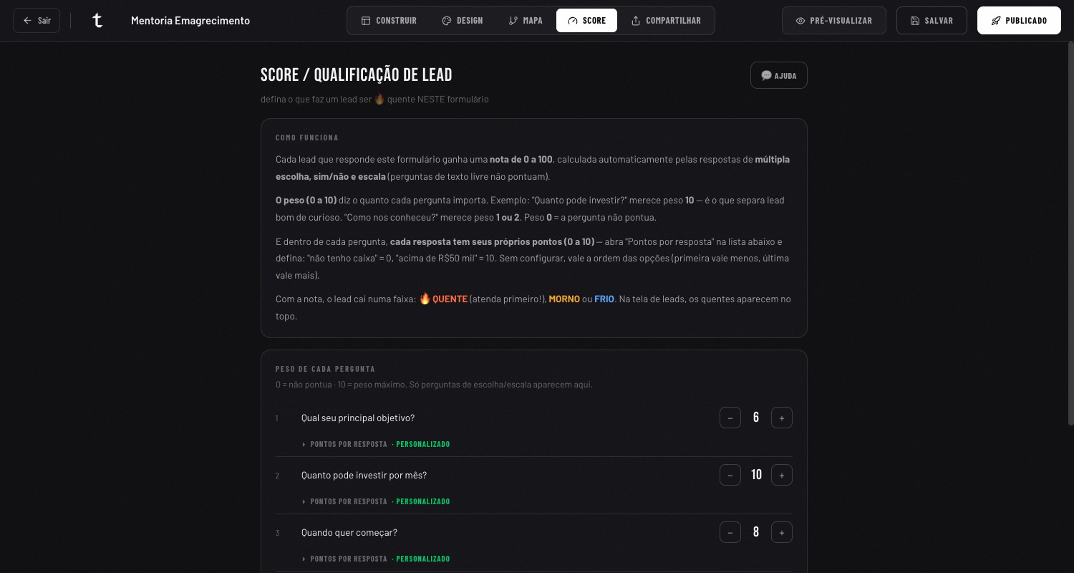Increase weight for "Qual seu principal objetivo?"
The image size is (1074, 573).
tap(782, 418)
